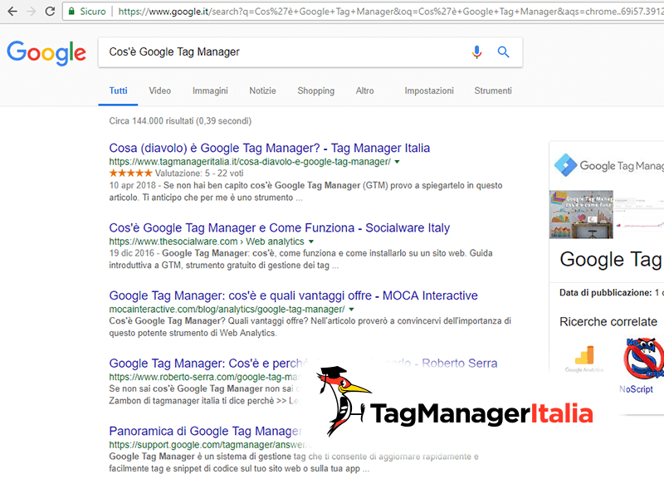Open Panoramica di Google Tag Manager result
Screen dimensions: 664x498
click(x=205, y=431)
